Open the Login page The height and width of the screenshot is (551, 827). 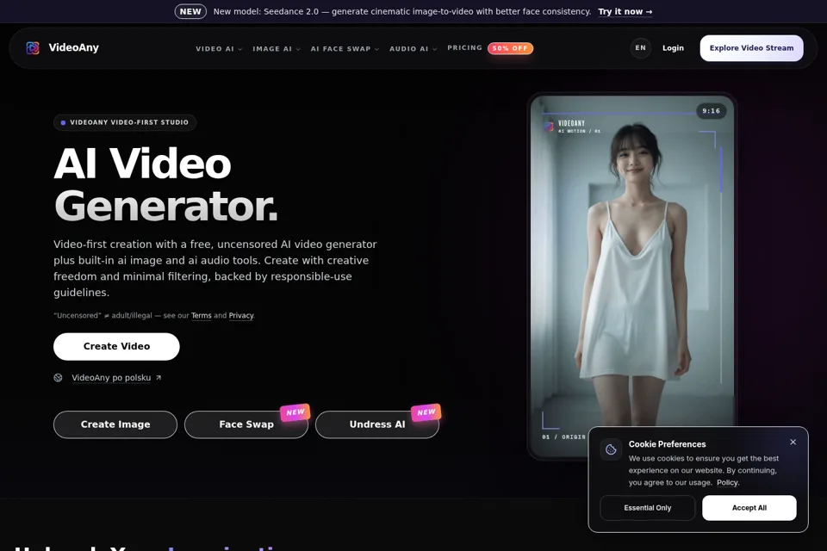pos(673,48)
